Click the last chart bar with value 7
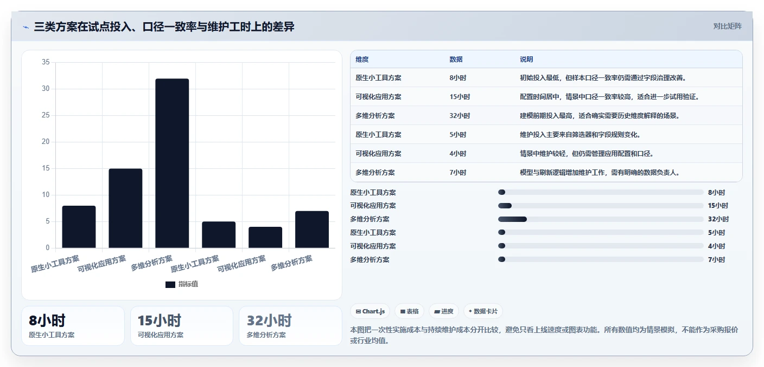Screen dimensions: 764x367 [x=312, y=230]
